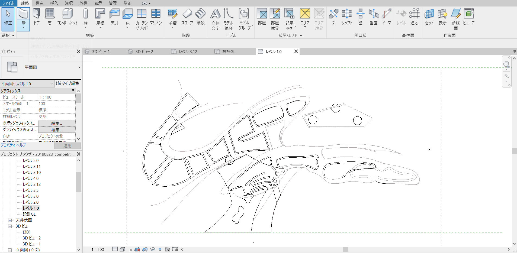Select the 部屋 (Room) tool
Screen dimensions: 517x253
tap(262, 17)
